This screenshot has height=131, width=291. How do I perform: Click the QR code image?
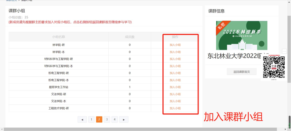point(274,67)
